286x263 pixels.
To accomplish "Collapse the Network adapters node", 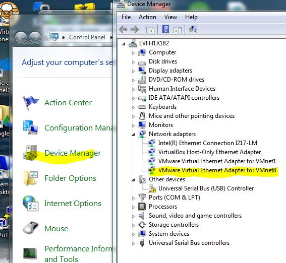I will (x=133, y=135).
